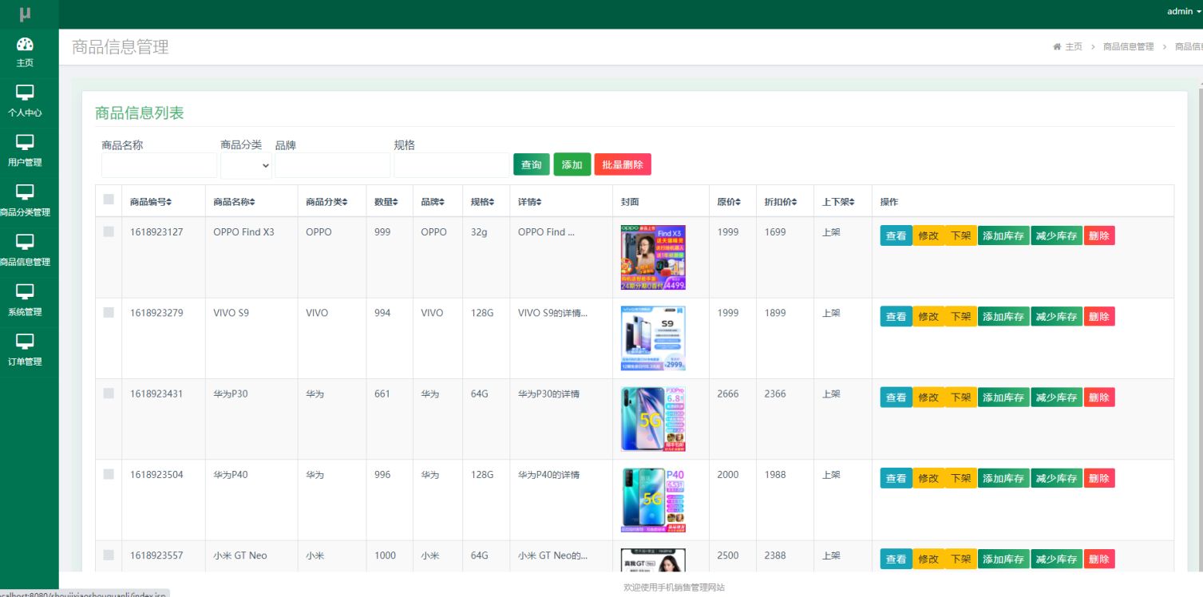Delete the 小米 GT Neo row
The image size is (1203, 597).
[1099, 559]
